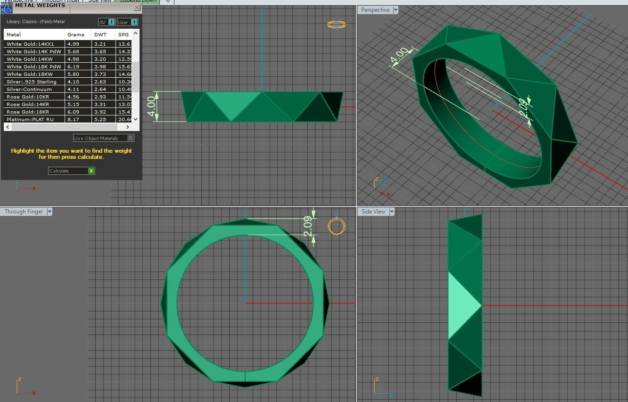628x402 pixels.
Task: Click the orange ring icon in Through Finger view
Action: tap(337, 226)
